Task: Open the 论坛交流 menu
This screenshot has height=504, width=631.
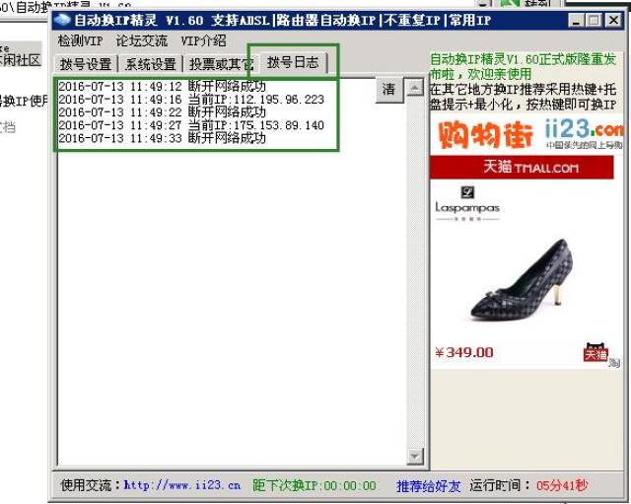Action: (141, 40)
